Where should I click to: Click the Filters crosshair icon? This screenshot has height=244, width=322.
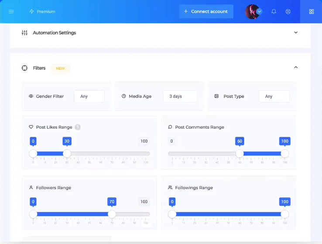(24, 68)
